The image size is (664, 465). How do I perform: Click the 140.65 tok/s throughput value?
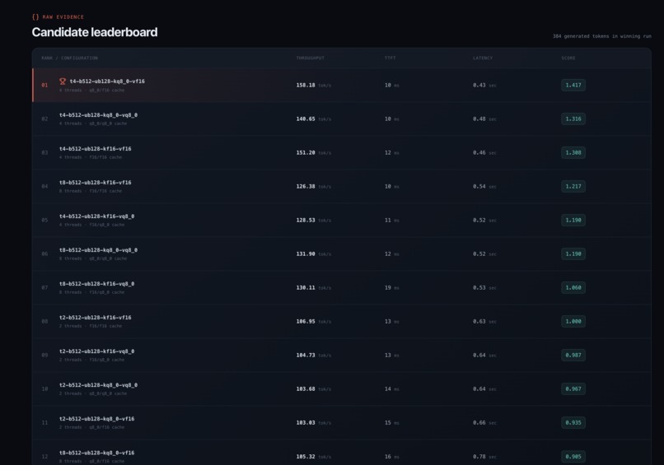[x=314, y=119]
